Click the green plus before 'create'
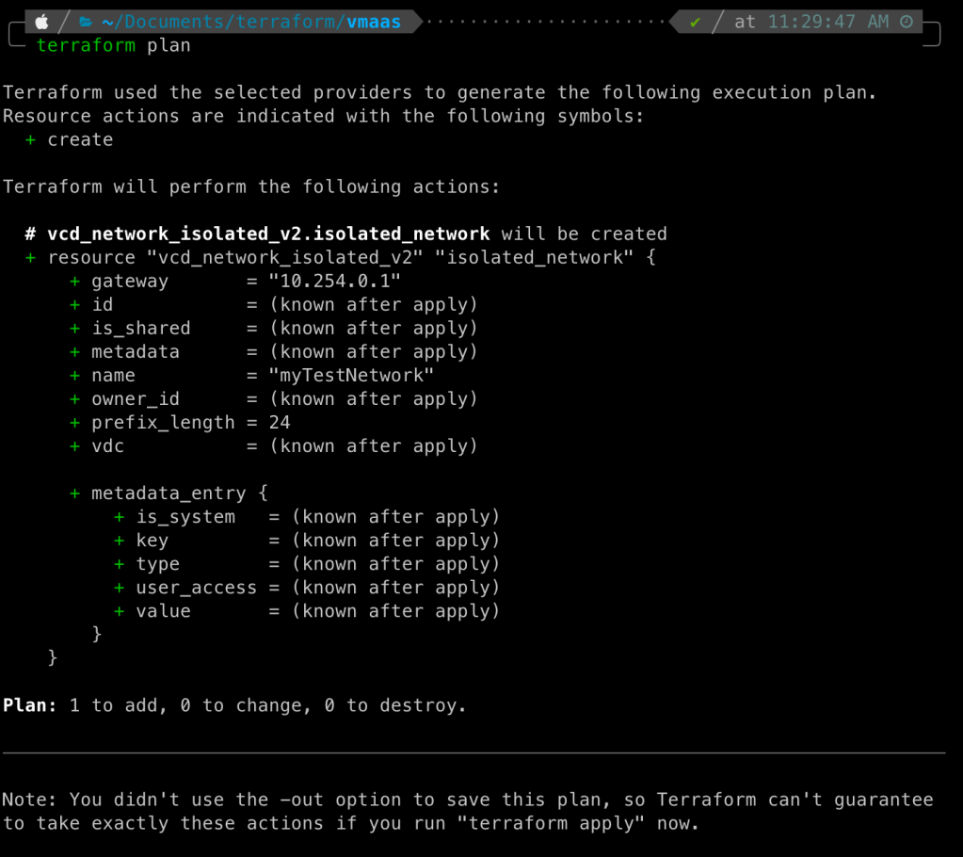 pos(31,139)
